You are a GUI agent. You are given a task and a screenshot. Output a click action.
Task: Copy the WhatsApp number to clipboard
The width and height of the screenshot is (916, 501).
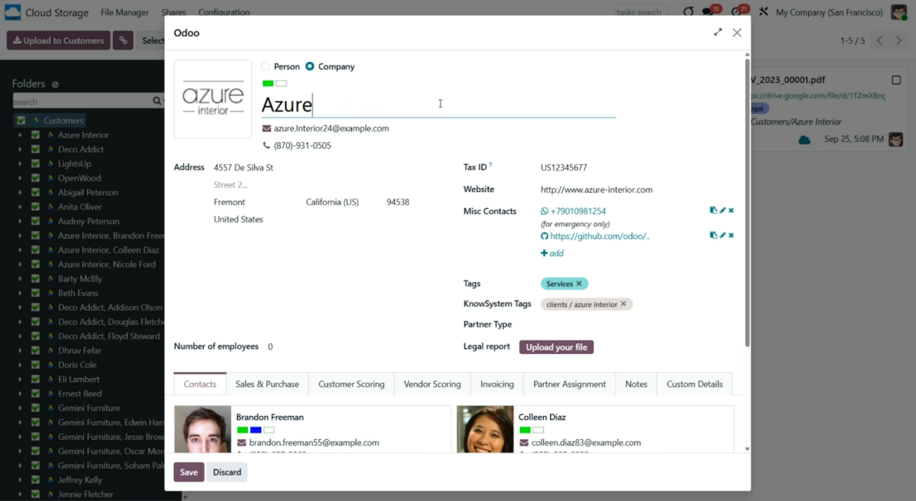tap(713, 210)
